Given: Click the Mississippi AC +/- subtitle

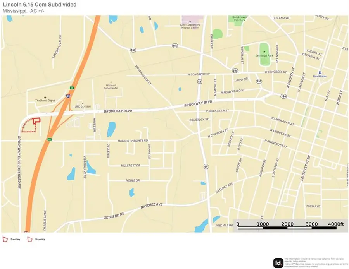Looking at the screenshot, I should pos(23,10).
